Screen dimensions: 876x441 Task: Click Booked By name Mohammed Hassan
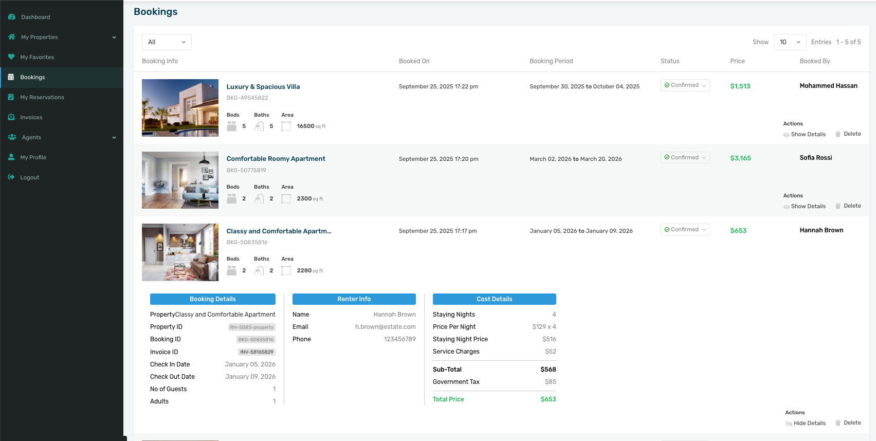(x=829, y=86)
